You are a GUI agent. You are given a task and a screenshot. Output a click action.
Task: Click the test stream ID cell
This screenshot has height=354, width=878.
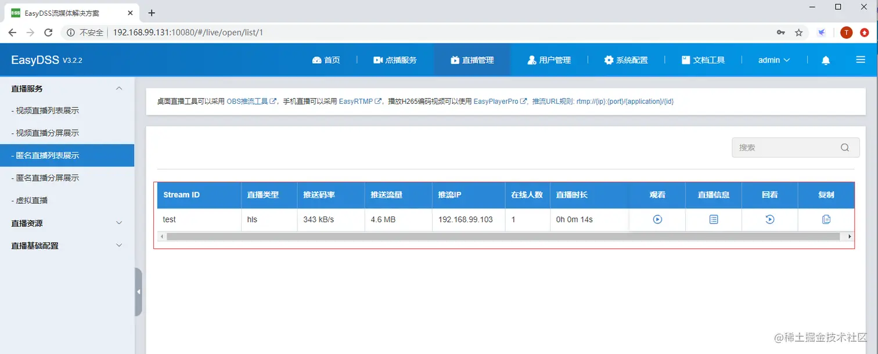[x=199, y=220]
